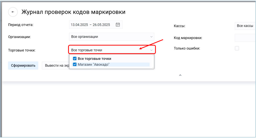The height and width of the screenshot is (138, 256).
Task: Enable the Только ошибки checkbox
Action: pyautogui.click(x=237, y=48)
